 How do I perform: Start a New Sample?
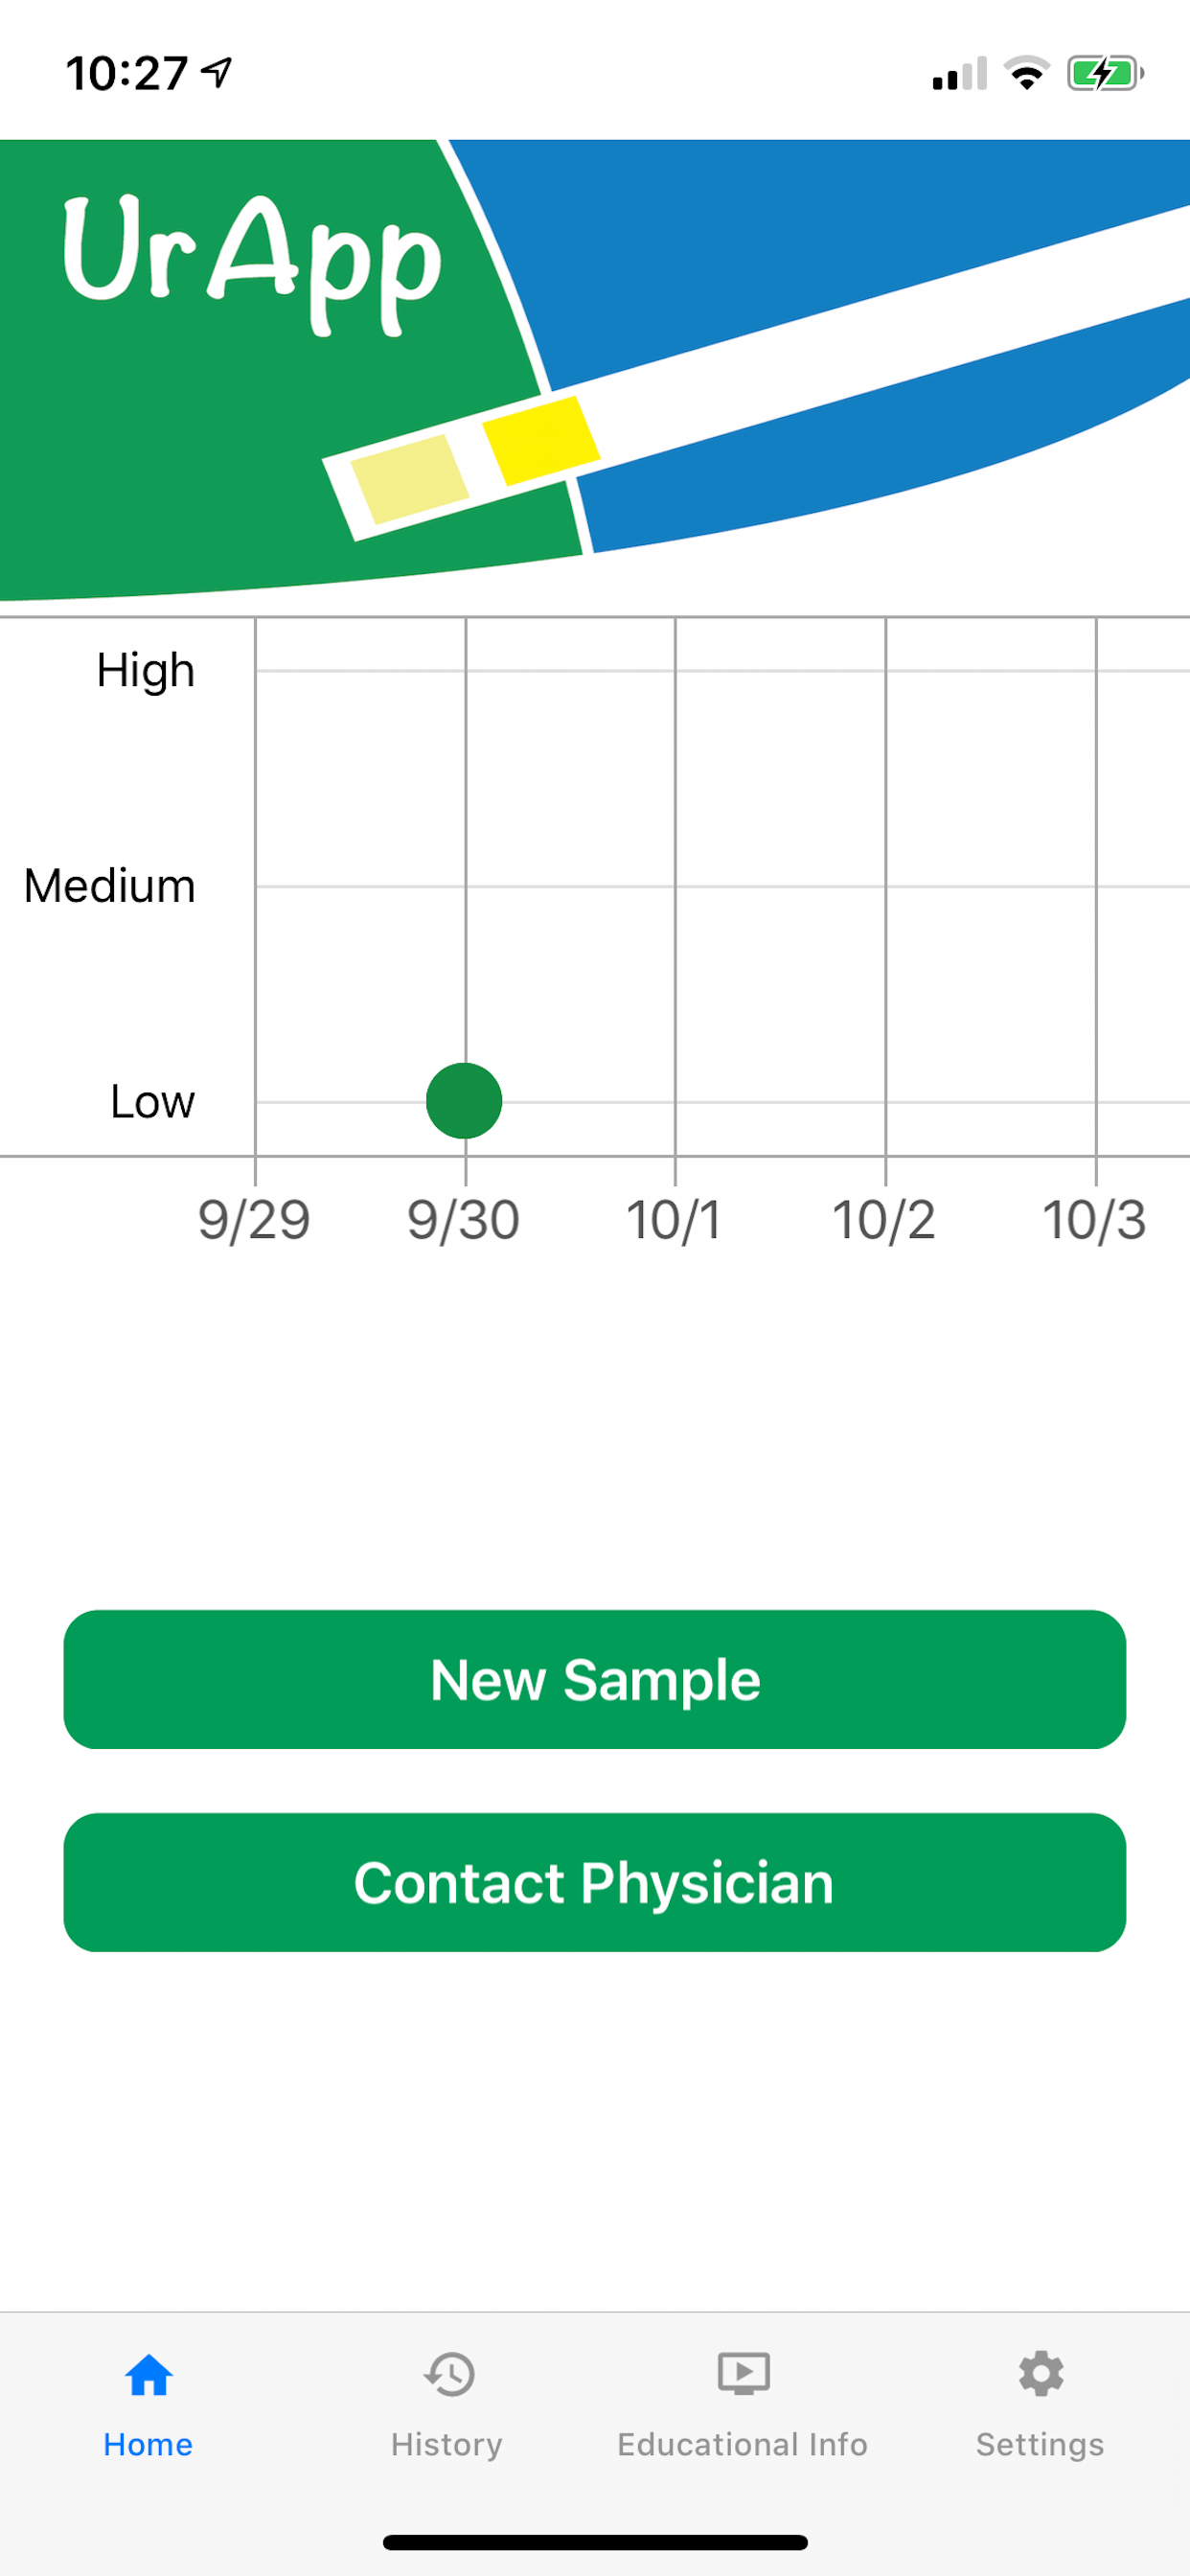595,1679
